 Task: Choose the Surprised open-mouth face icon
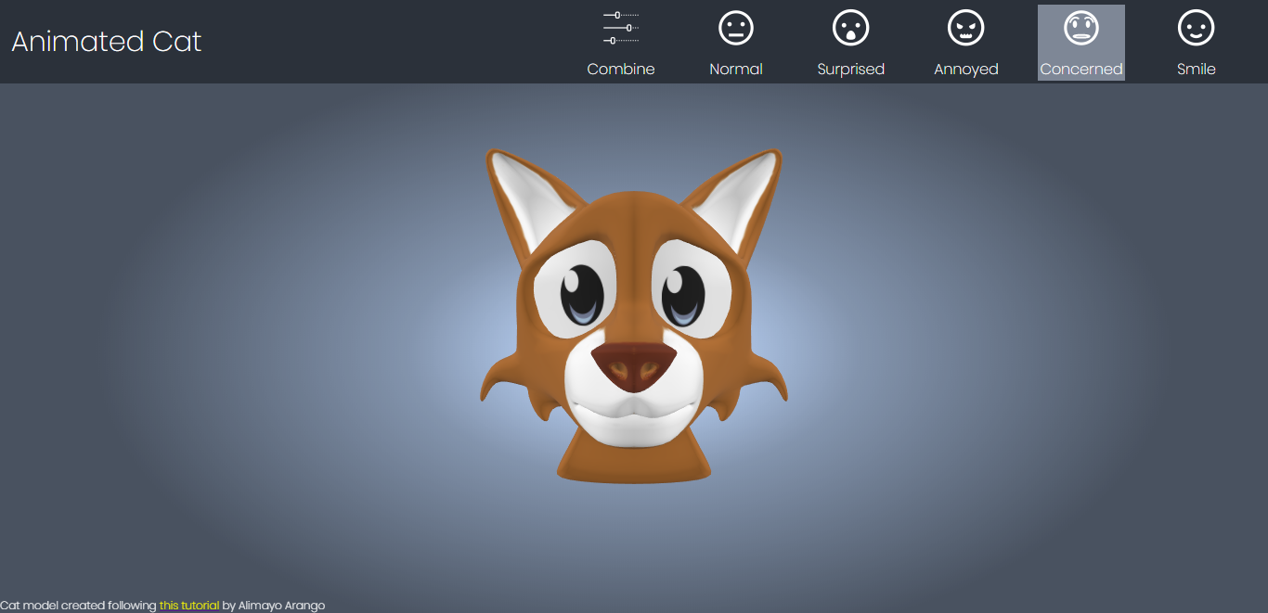click(x=850, y=28)
